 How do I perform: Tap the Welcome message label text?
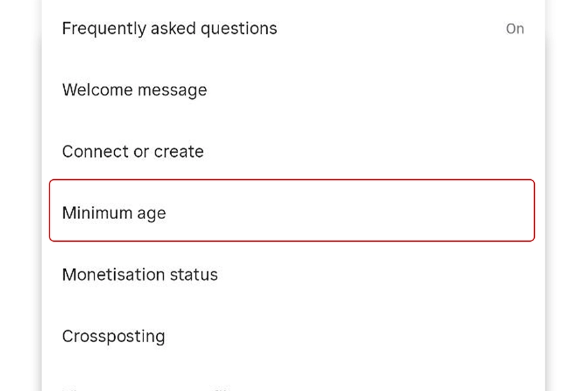(134, 90)
